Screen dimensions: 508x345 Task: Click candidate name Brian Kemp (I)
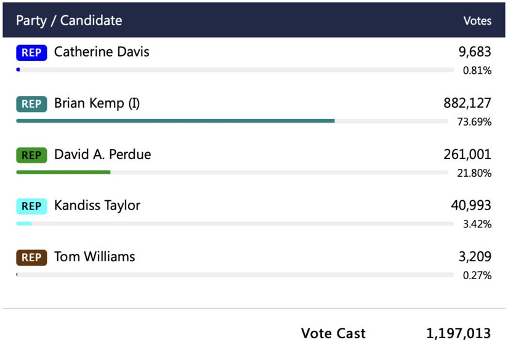click(x=97, y=103)
